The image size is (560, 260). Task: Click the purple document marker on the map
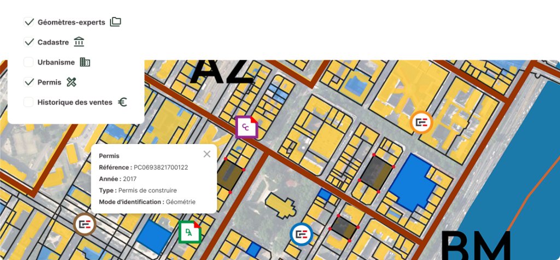(246, 127)
